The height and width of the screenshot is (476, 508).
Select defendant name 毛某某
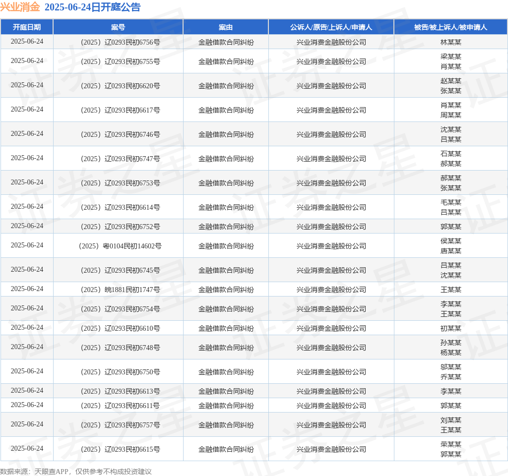tap(450, 202)
